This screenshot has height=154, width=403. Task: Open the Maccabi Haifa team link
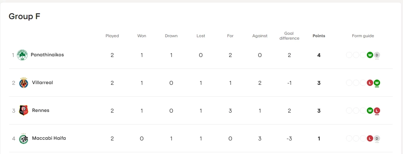point(49,138)
